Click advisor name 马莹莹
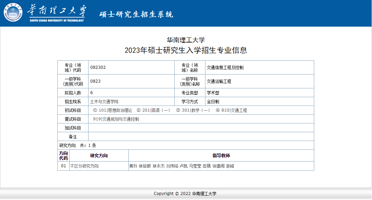372x200 pixels. coord(195,166)
